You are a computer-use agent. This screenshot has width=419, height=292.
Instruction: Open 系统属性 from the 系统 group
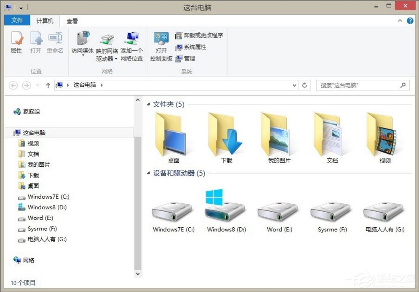tap(190, 47)
